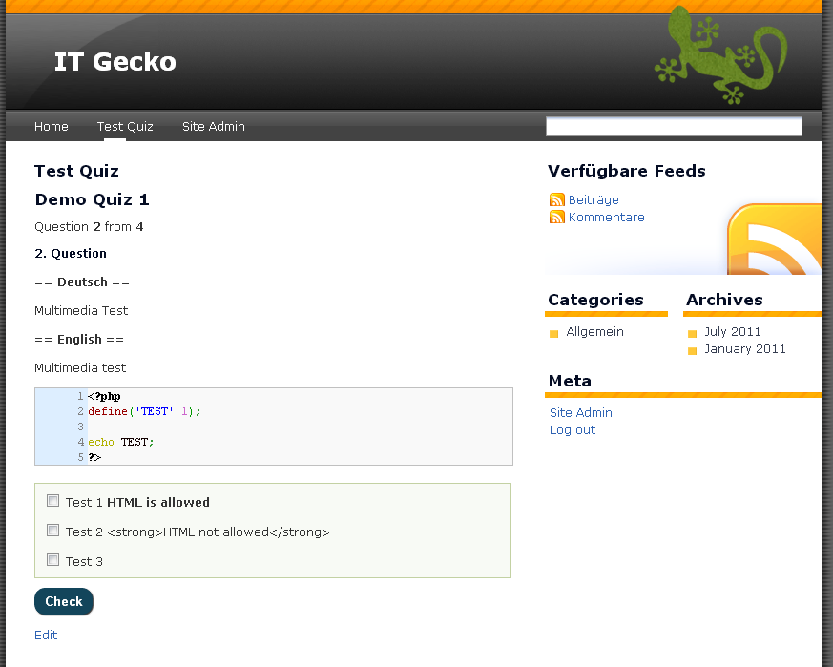
Task: Click the IT Gecko site title
Action: tap(115, 62)
